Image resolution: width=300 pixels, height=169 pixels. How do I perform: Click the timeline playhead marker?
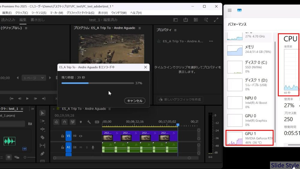[178, 125]
